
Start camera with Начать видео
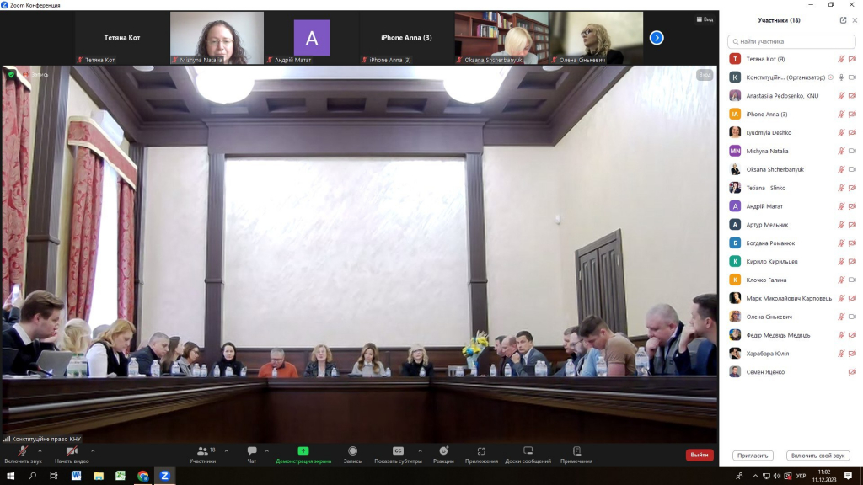coord(72,455)
